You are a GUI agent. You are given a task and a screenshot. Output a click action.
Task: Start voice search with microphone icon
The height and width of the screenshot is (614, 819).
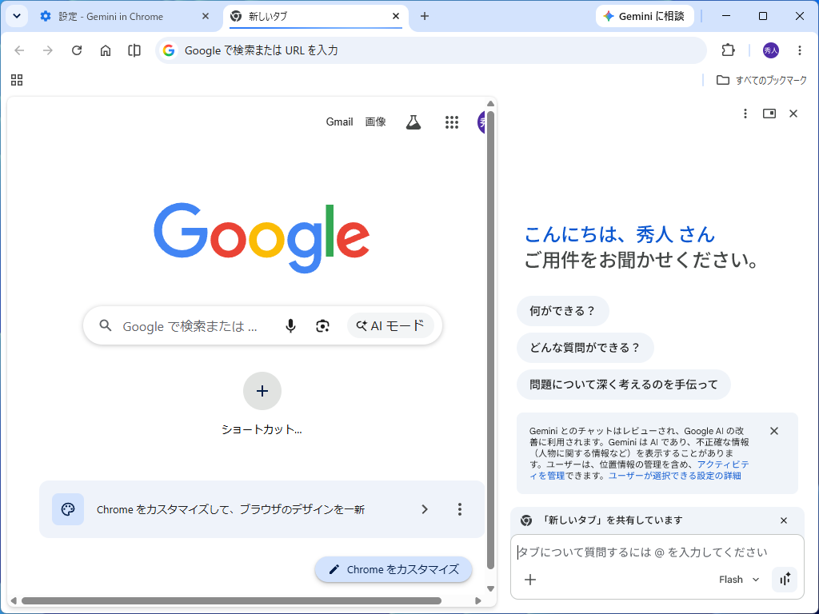(290, 326)
